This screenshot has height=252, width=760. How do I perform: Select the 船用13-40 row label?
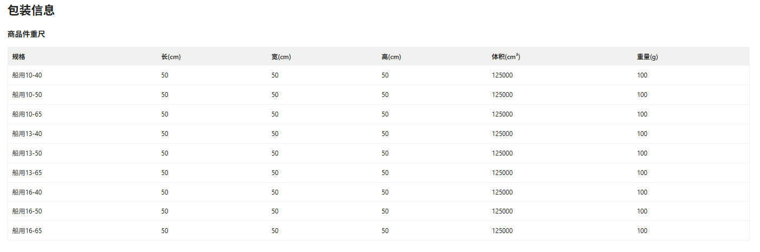[27, 134]
